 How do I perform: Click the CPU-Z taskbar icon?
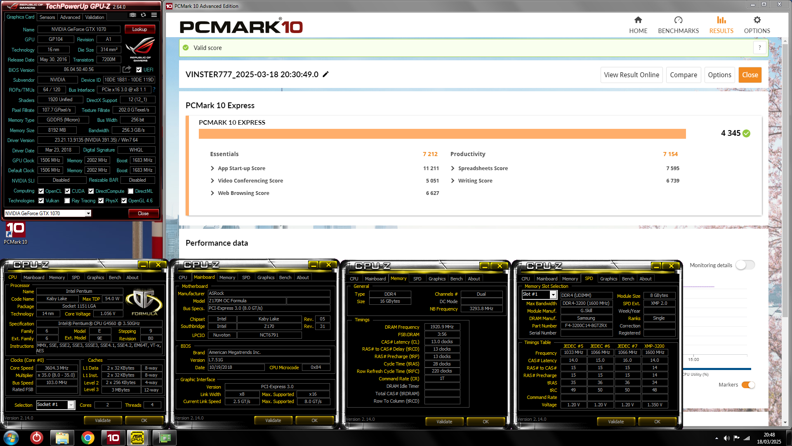click(x=138, y=438)
